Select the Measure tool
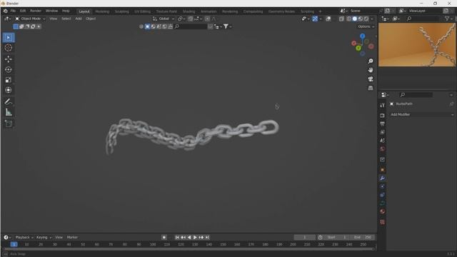This screenshot has height=257, width=457. click(9, 112)
